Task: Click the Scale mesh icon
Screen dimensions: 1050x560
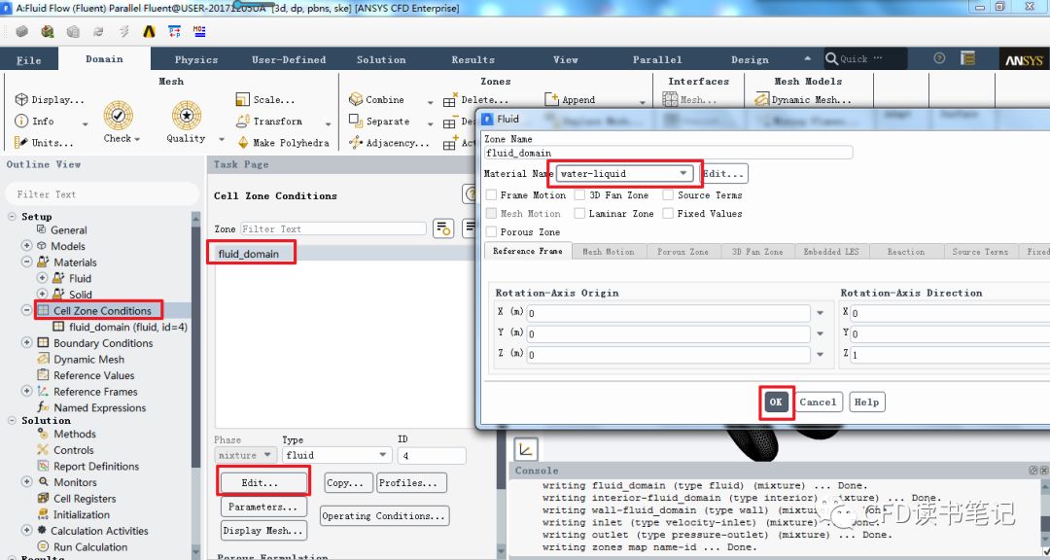Action: click(243, 99)
